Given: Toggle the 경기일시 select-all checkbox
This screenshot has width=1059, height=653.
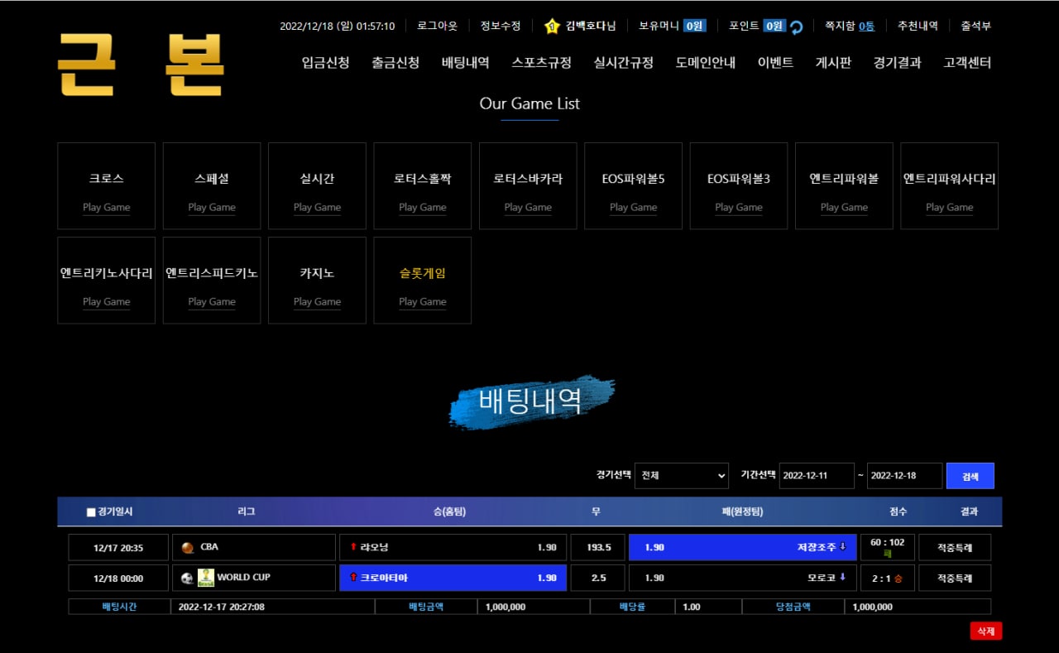Looking at the screenshot, I should coord(91,512).
